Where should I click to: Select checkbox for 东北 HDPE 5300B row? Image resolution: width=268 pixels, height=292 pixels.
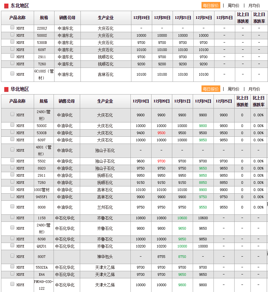coord(12,42)
